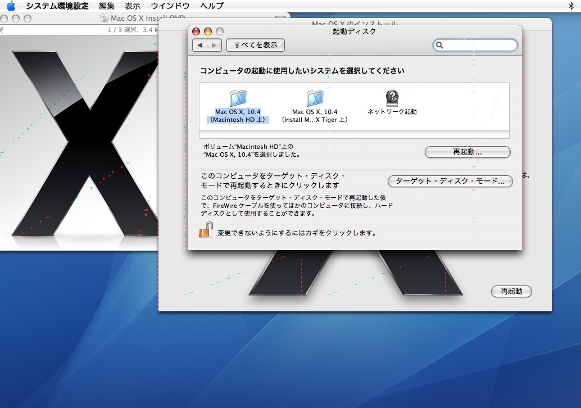Select Mac OS X 10.4 on Macintosh HD

(238, 99)
